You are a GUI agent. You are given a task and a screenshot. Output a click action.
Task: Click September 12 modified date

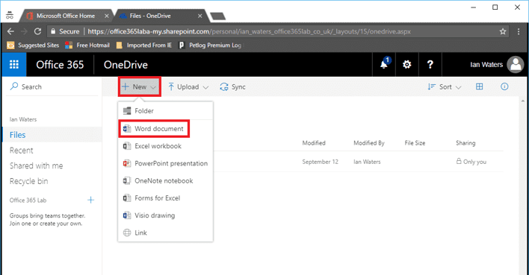pos(320,162)
